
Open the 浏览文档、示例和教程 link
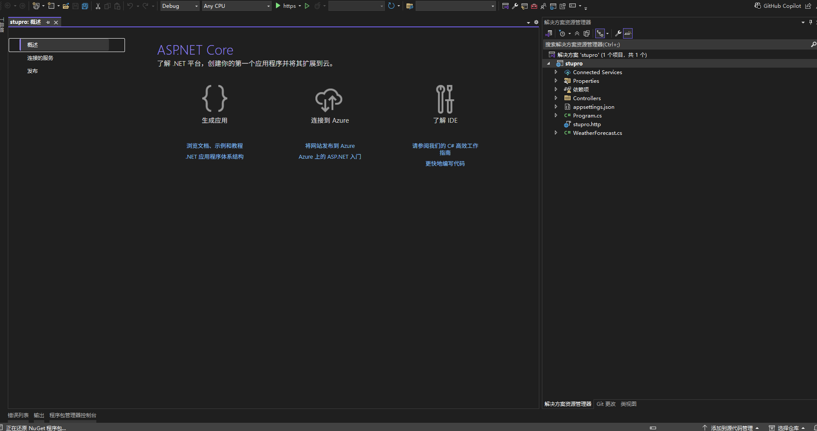[x=214, y=146]
